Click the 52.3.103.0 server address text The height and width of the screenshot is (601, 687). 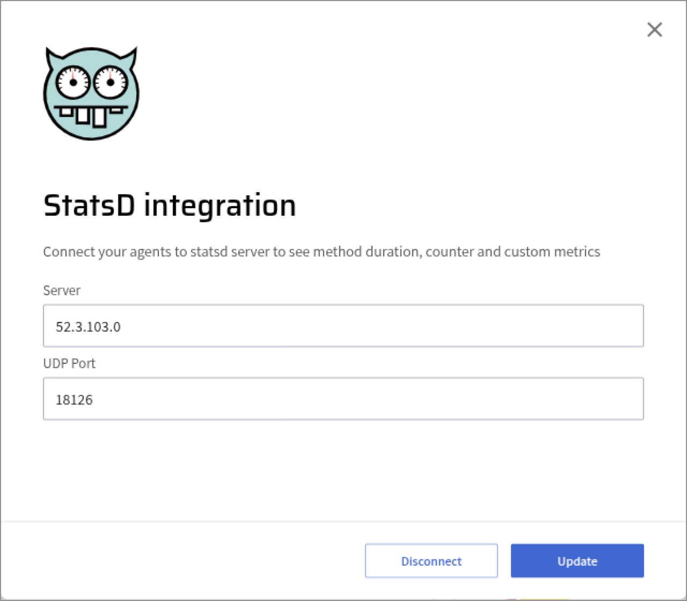pos(88,327)
